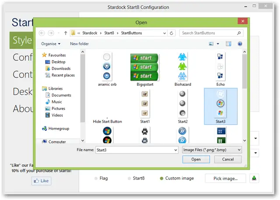Screen dimensions: 280x200
Task: Click Pick image in Start8 window
Action: point(226,179)
